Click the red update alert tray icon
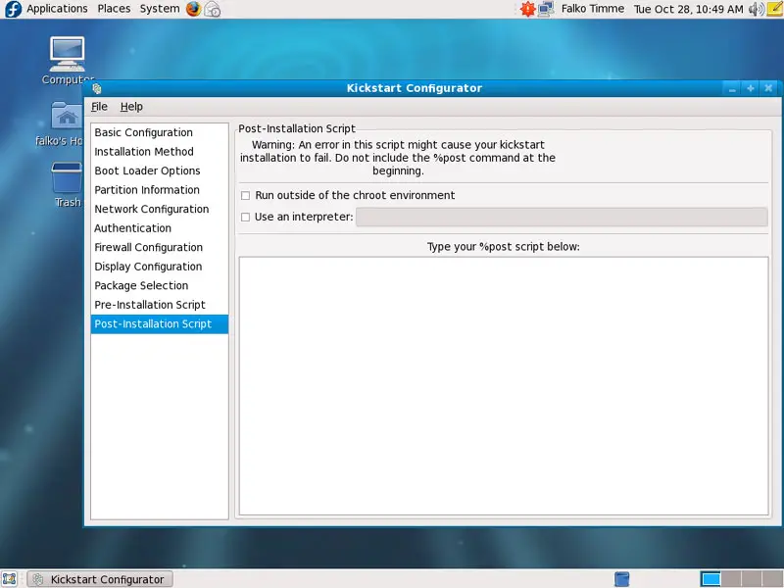This screenshot has width=784, height=588. click(x=527, y=9)
